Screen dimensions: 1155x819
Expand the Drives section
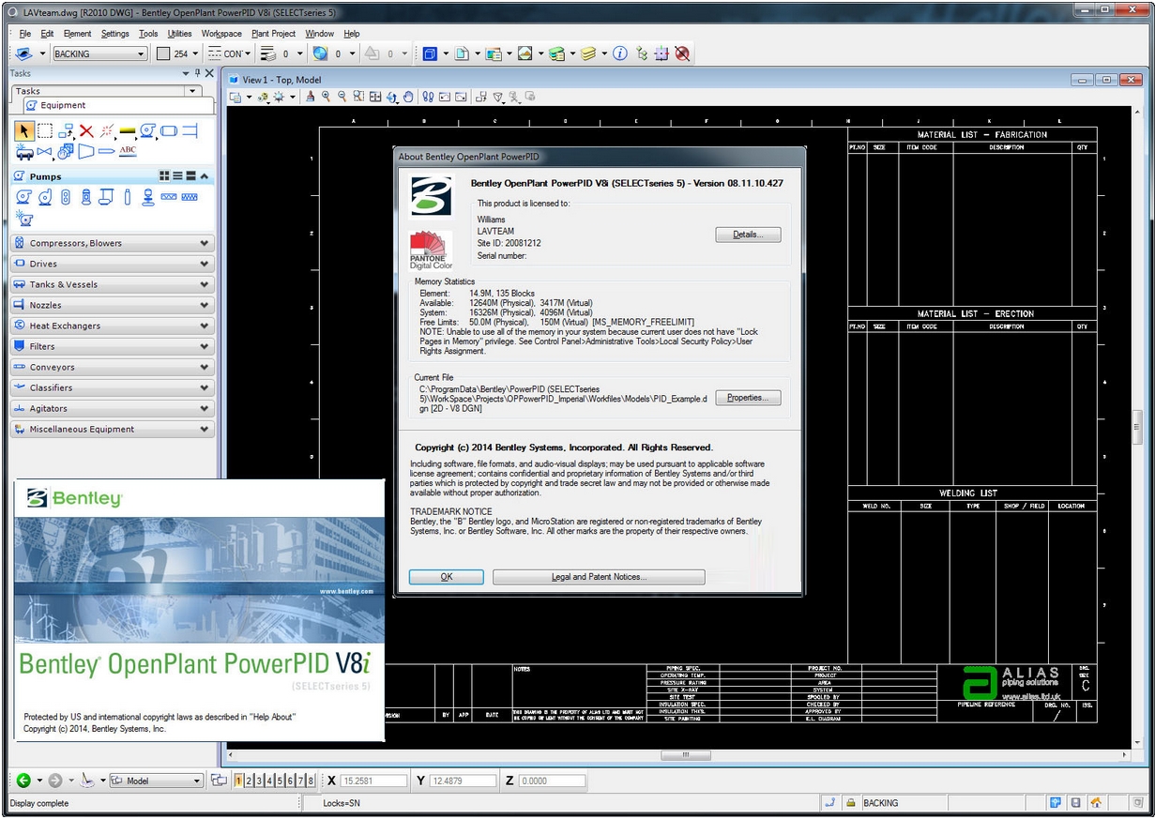coord(112,264)
